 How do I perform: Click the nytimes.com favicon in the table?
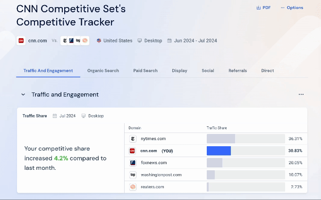click(133, 139)
